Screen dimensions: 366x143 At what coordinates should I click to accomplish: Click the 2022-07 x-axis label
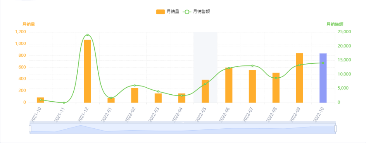(248, 114)
